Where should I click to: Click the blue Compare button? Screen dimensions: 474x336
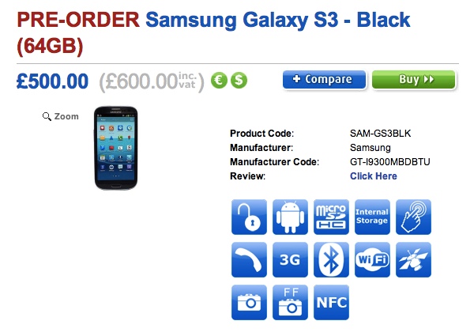click(x=324, y=80)
